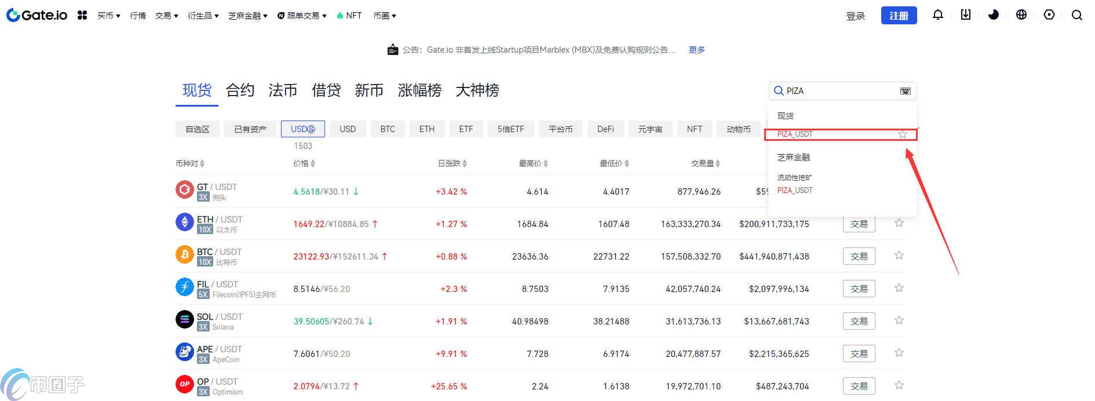
Task: Sort by 最低价 column
Action: [615, 163]
